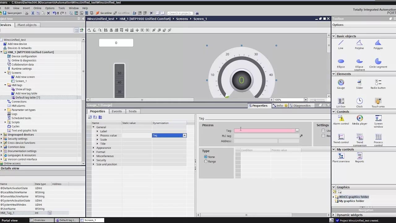Expand the Dynamic widgets section
Viewport: 396px width, 223px height.
point(334,215)
